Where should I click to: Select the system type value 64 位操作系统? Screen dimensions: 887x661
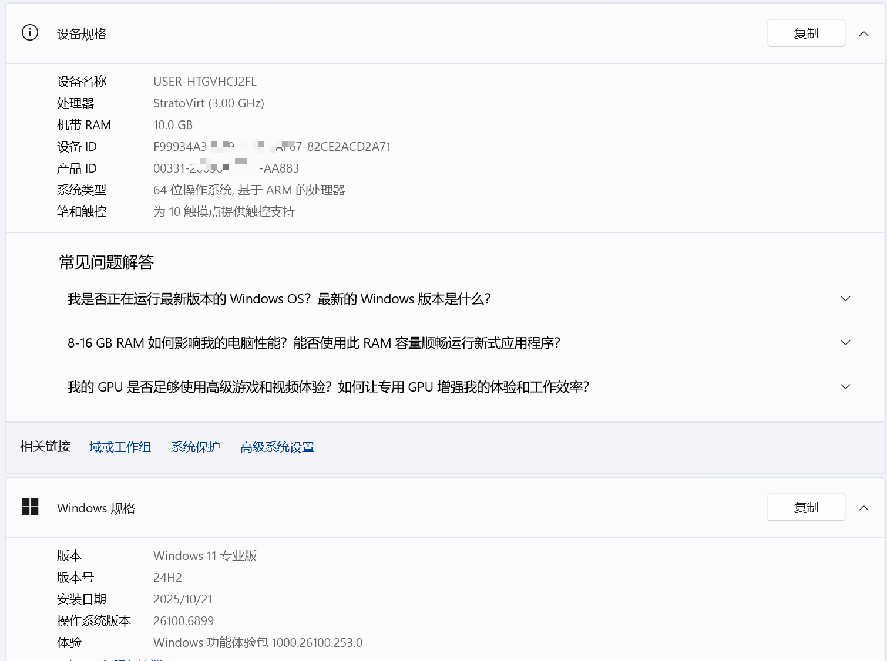point(249,190)
